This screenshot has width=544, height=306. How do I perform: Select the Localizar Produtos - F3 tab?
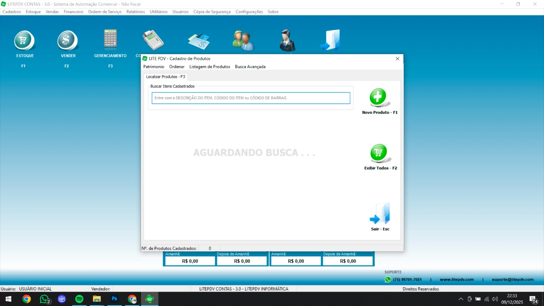click(166, 77)
